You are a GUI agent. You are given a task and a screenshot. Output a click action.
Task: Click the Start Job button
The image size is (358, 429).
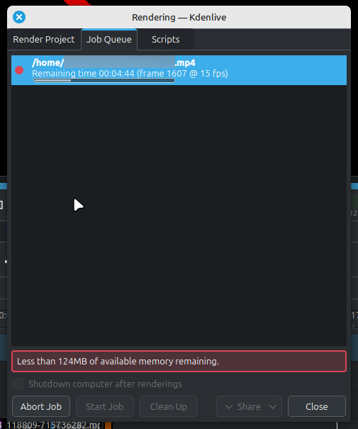pos(105,406)
